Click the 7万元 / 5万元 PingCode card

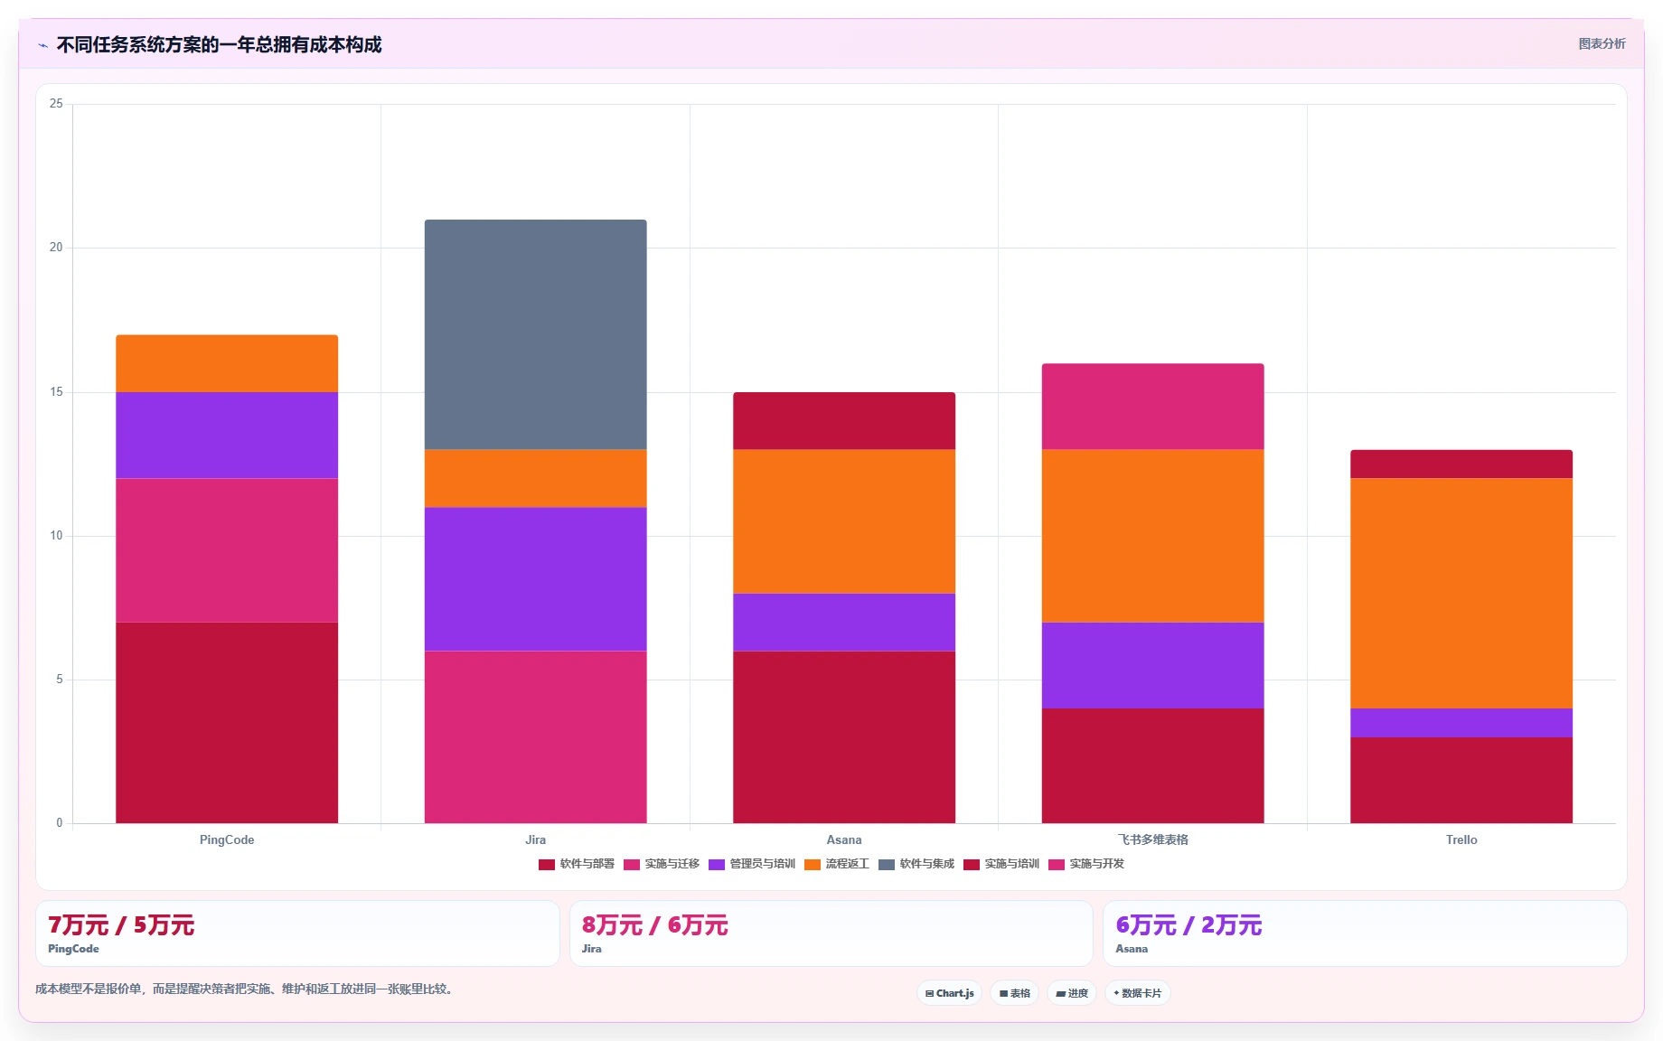[x=297, y=933]
